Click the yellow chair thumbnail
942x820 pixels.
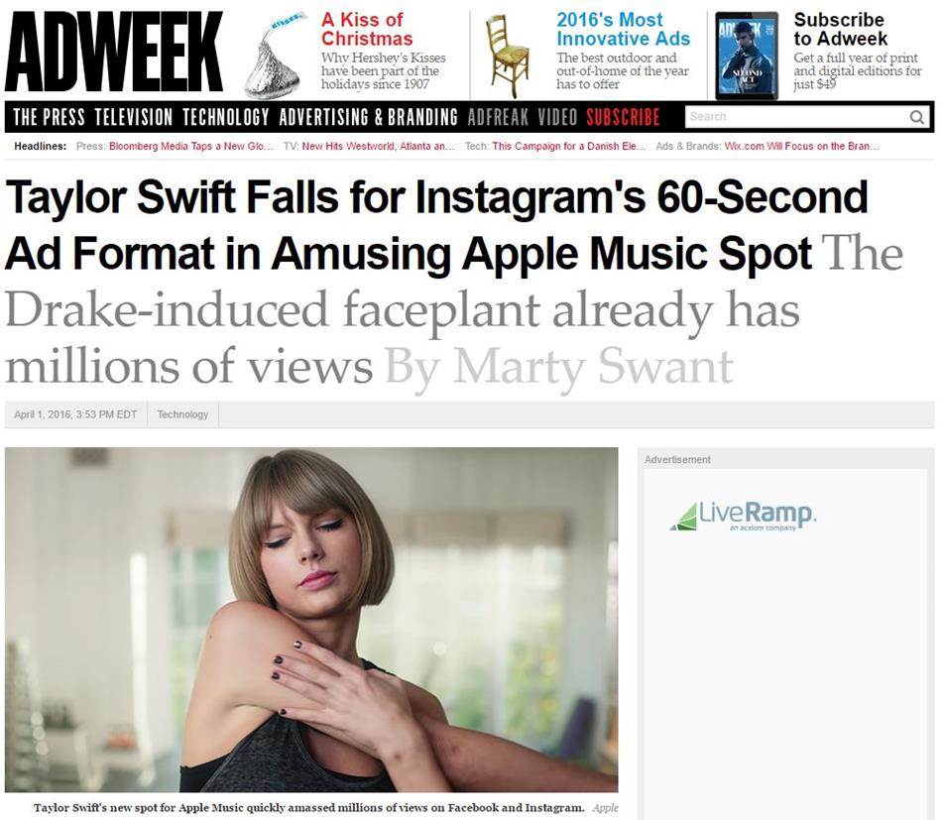click(508, 56)
